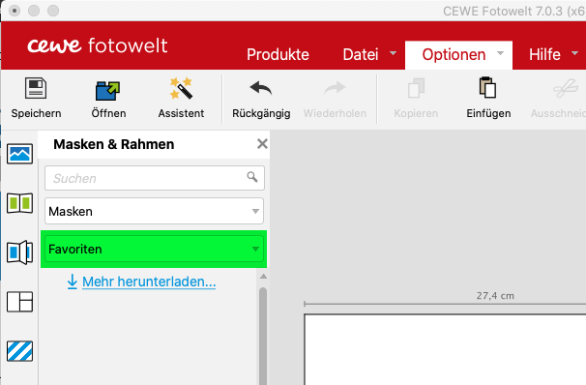
Task: Close the Masken & Rahmen panel
Action: point(262,143)
